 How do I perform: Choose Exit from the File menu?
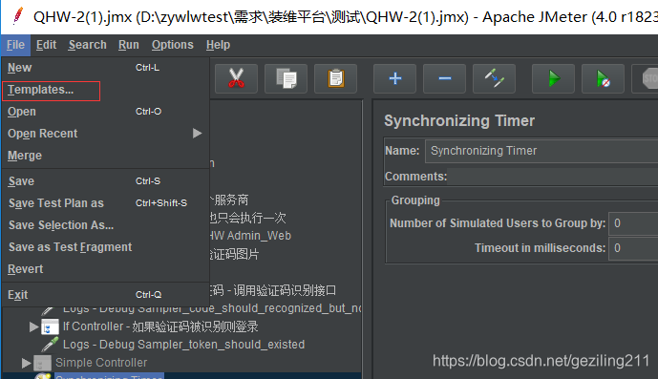(106, 295)
